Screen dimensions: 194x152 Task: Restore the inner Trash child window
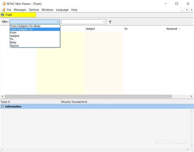[x=187, y=10]
